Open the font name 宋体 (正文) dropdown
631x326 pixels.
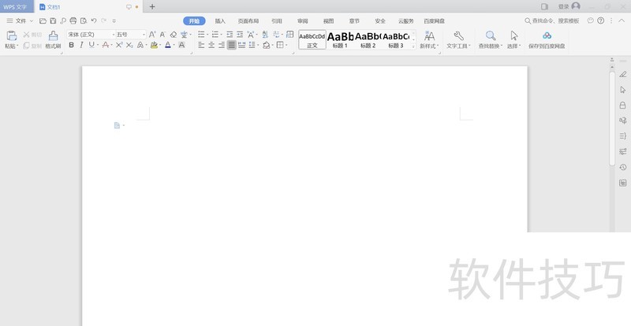[x=114, y=35]
